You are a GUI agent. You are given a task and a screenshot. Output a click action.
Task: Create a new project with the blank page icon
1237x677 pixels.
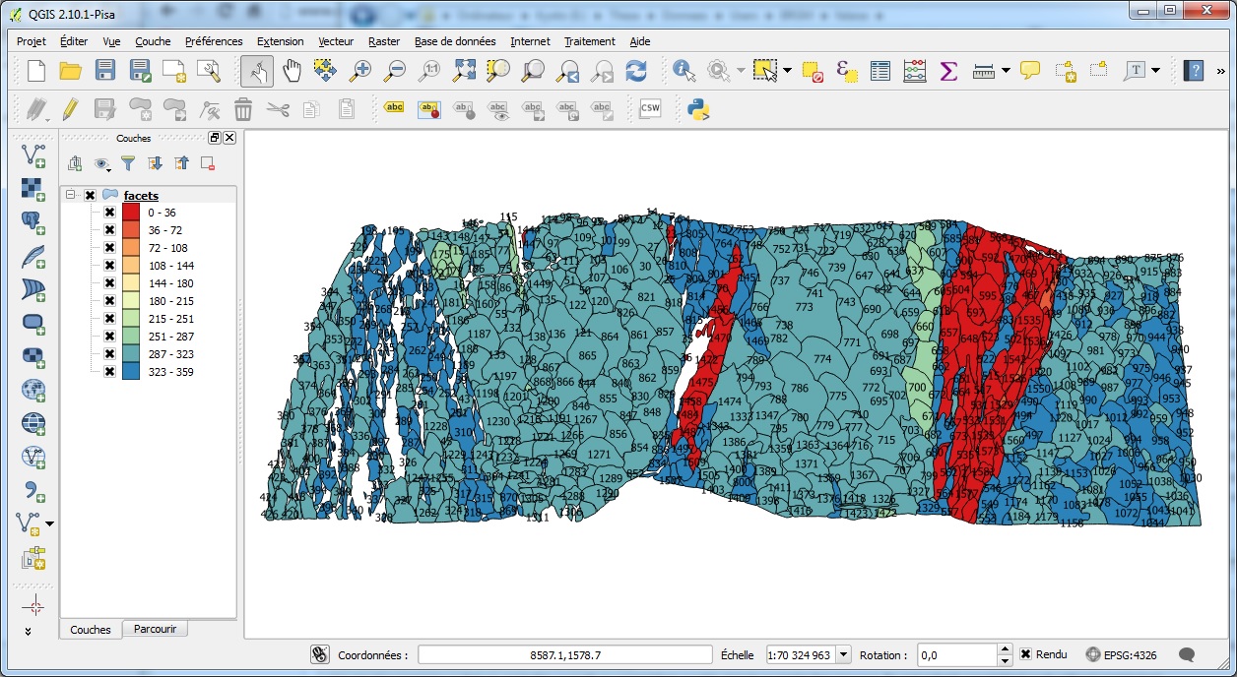coord(36,70)
